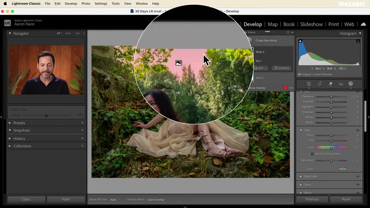Hide the right panel via edge arrow
The width and height of the screenshot is (370, 208).
(369, 117)
